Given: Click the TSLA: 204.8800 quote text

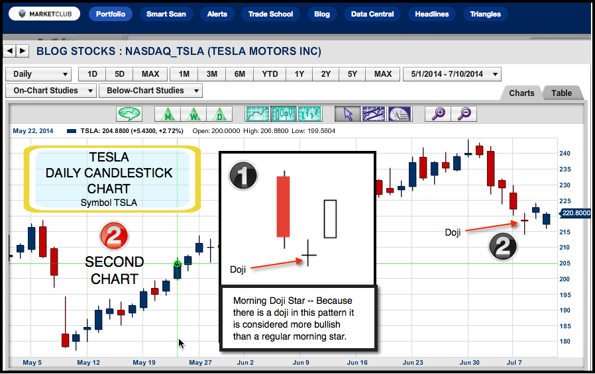Looking at the screenshot, I should (132, 131).
